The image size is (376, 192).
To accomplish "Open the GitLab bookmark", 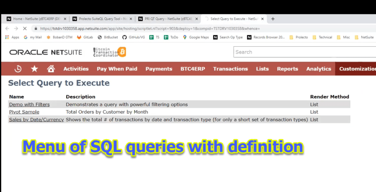I will [x=85, y=37].
